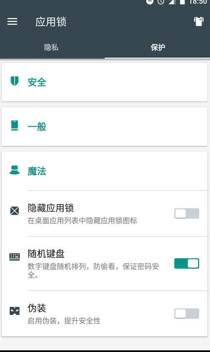
Task: Select the 保护 tab
Action: 158,47
